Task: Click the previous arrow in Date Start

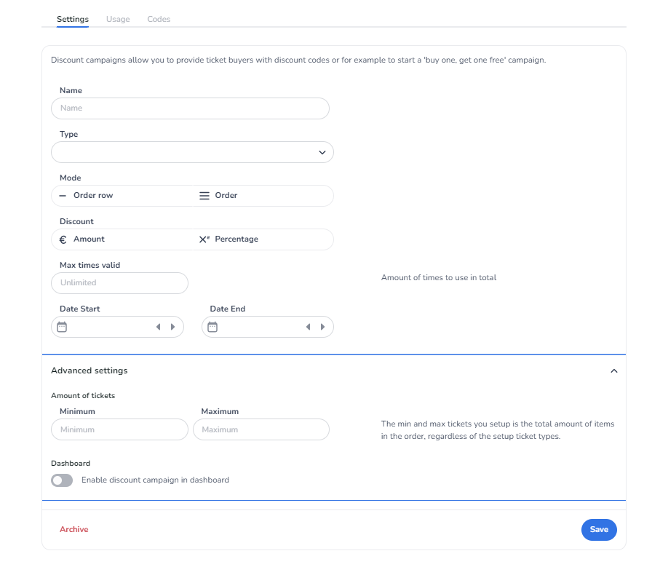Action: [x=158, y=327]
